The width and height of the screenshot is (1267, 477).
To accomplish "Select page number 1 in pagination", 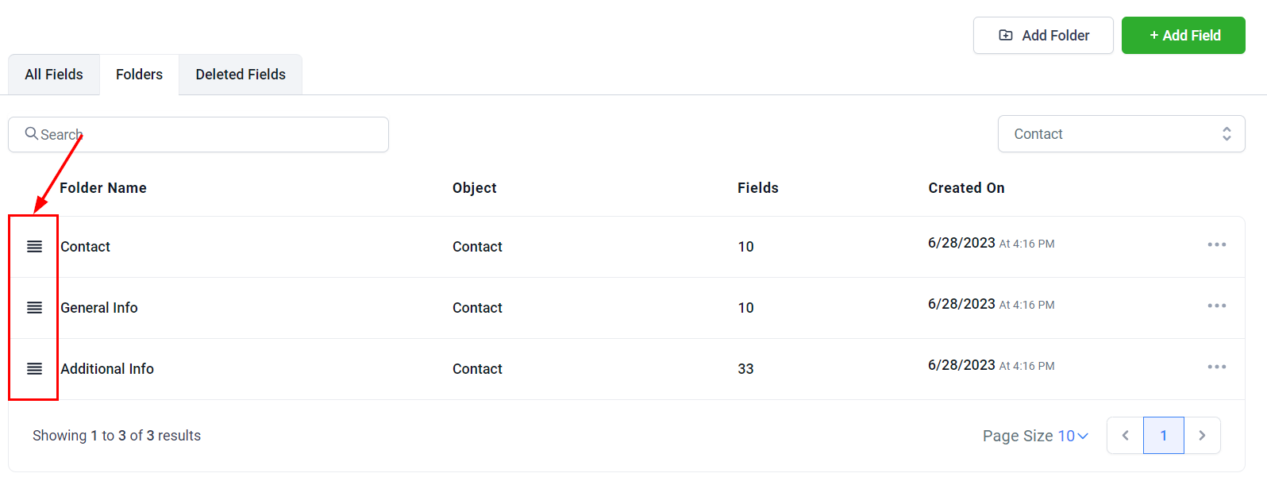I will point(1163,436).
